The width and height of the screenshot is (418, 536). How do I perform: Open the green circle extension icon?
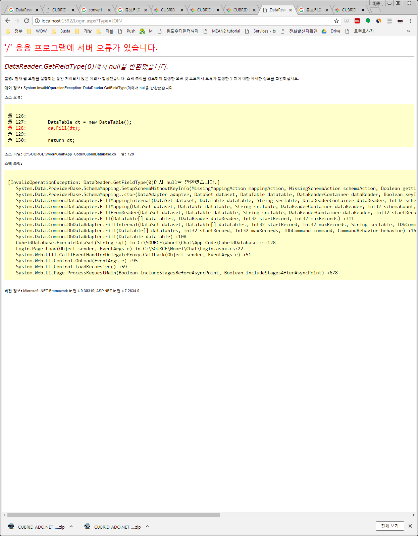click(x=368, y=21)
